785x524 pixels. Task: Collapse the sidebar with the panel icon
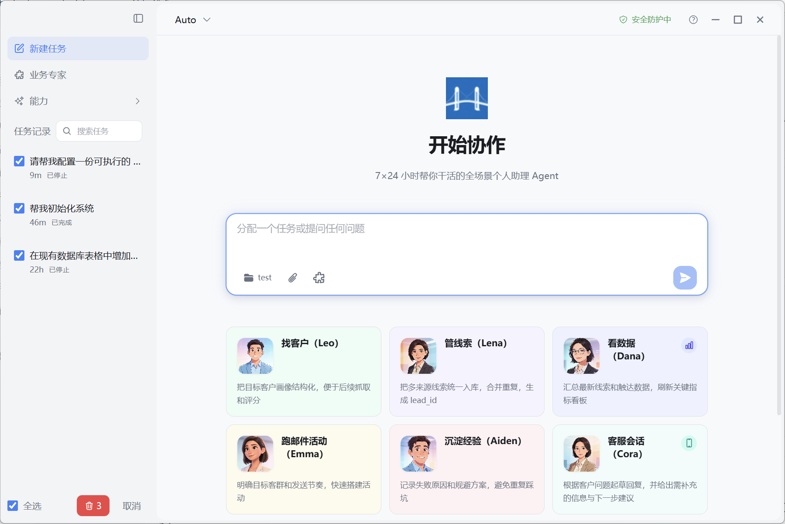tap(138, 18)
